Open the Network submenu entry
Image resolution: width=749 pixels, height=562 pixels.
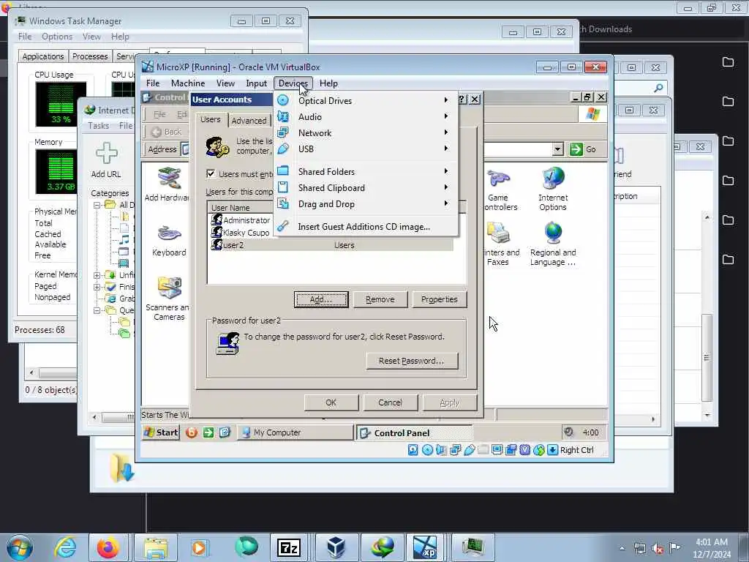pos(366,133)
